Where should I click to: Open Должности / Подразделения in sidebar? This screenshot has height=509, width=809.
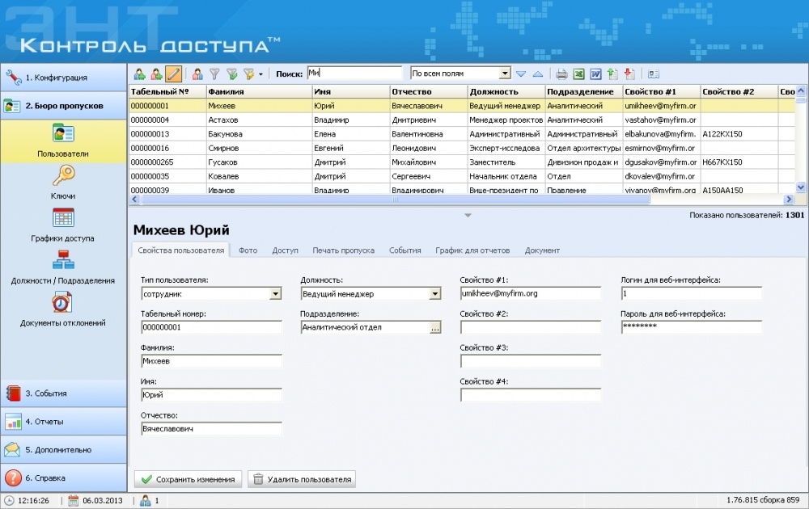63,267
